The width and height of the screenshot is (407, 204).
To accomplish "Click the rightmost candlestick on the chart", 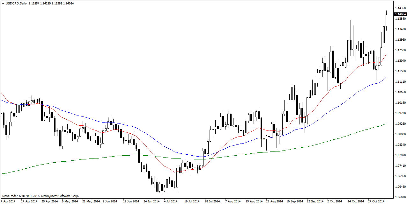I will point(386,21).
